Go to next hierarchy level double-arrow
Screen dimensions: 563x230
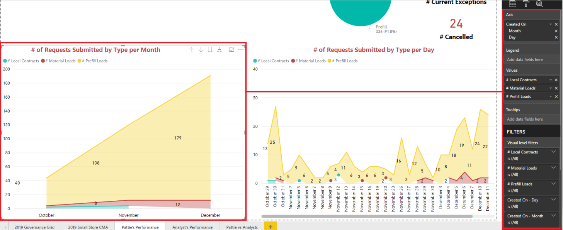click(210, 50)
